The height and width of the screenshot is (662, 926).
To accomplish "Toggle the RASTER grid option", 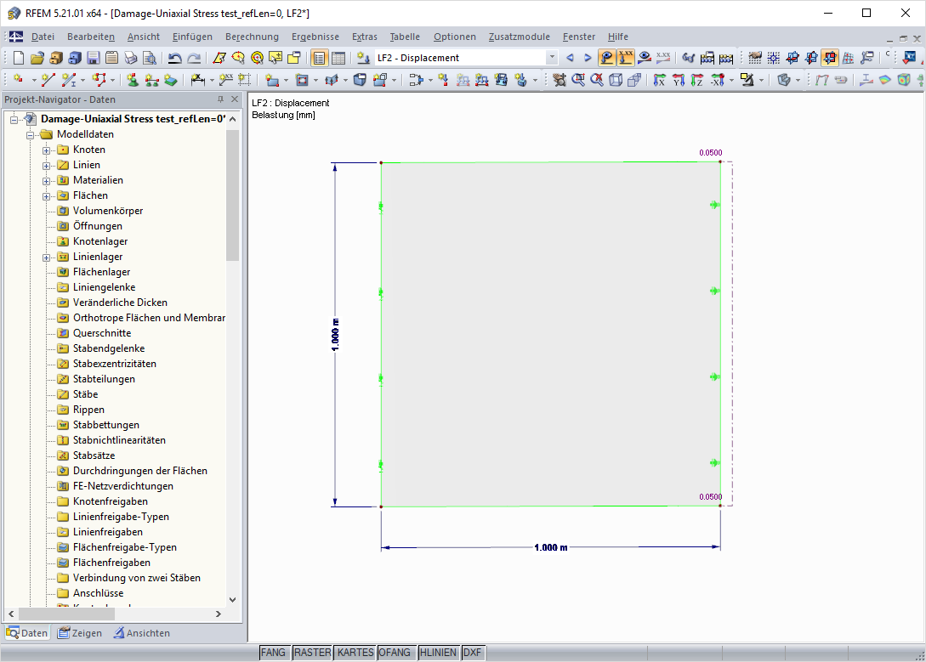I will 312,652.
